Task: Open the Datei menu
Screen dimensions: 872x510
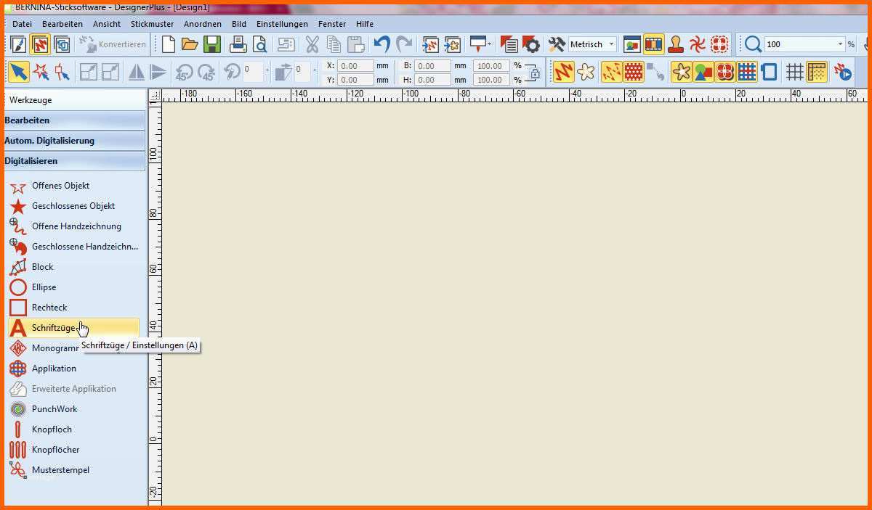Action: tap(23, 24)
